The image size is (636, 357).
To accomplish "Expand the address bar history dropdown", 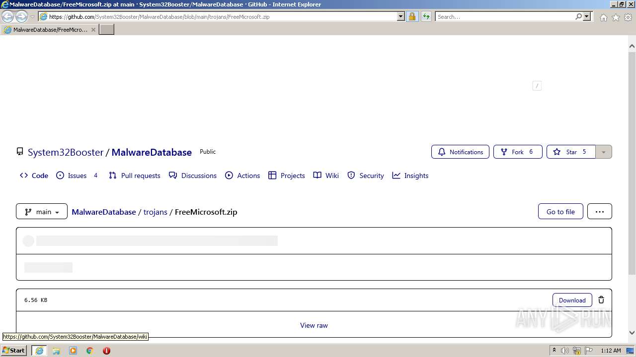I will point(401,17).
